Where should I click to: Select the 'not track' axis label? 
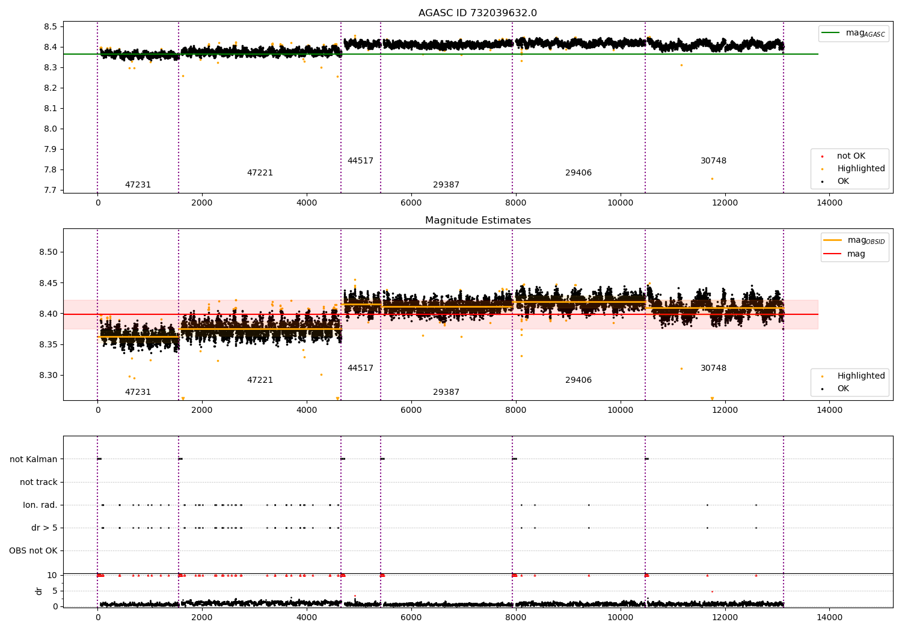pos(38,483)
